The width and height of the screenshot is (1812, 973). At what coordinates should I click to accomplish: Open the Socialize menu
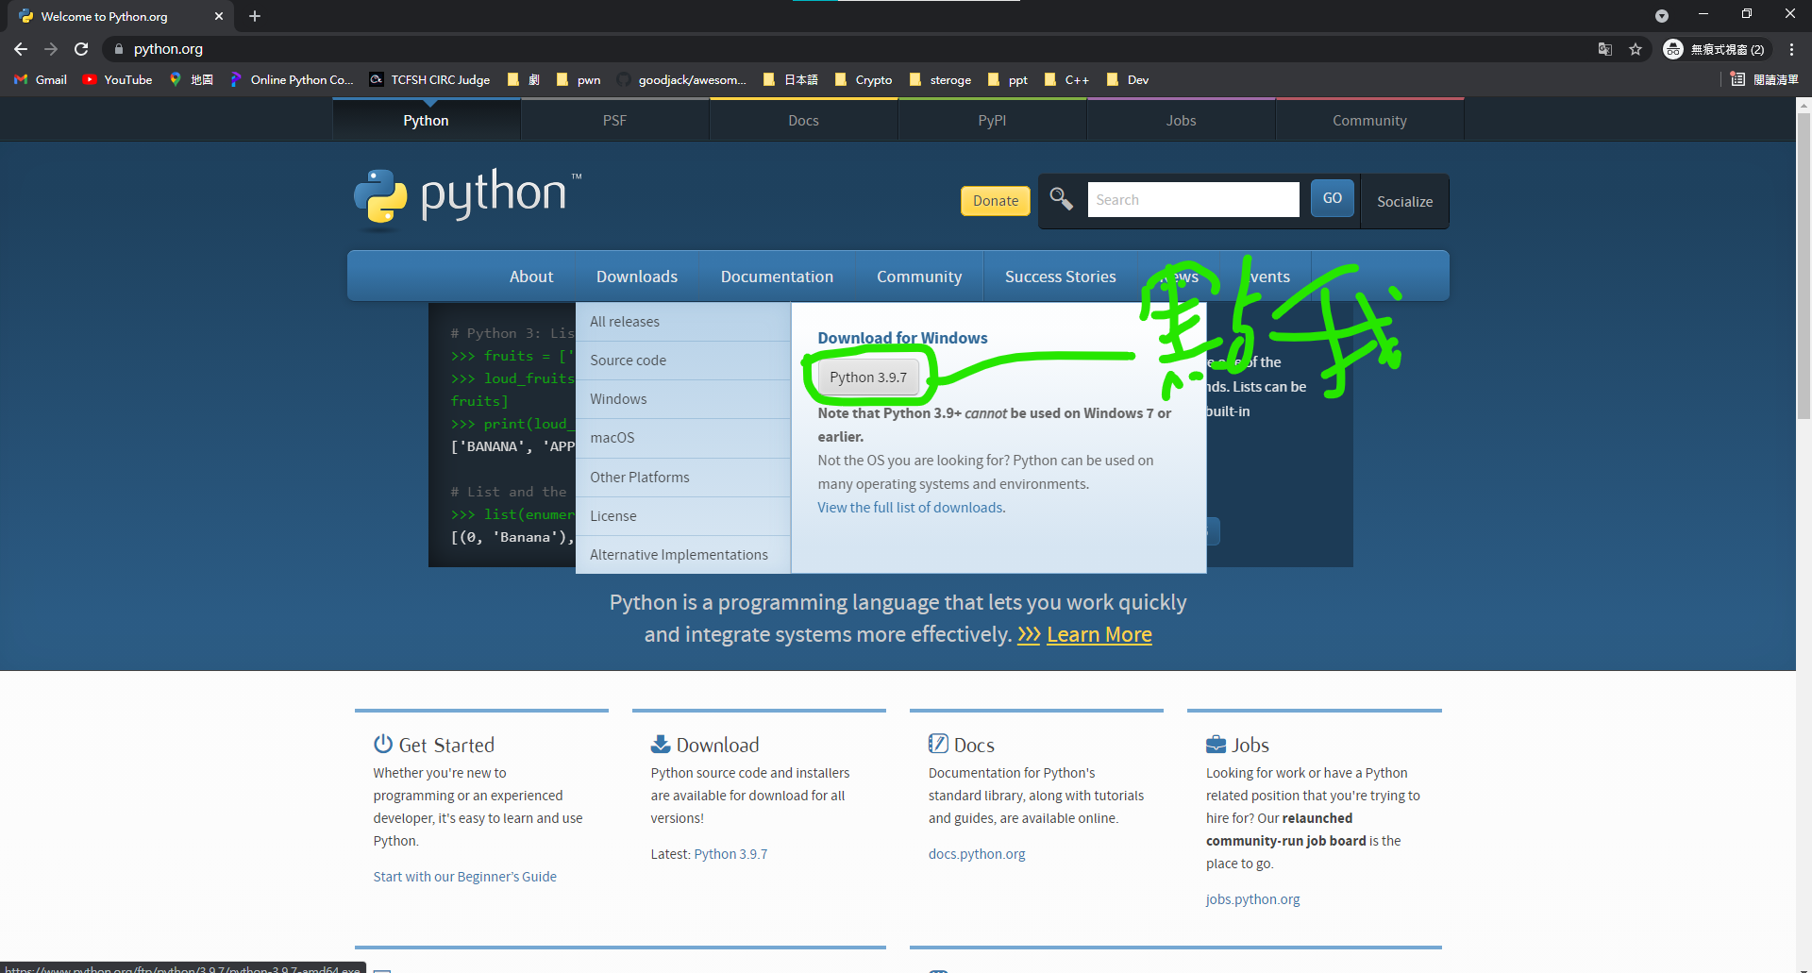(x=1404, y=201)
